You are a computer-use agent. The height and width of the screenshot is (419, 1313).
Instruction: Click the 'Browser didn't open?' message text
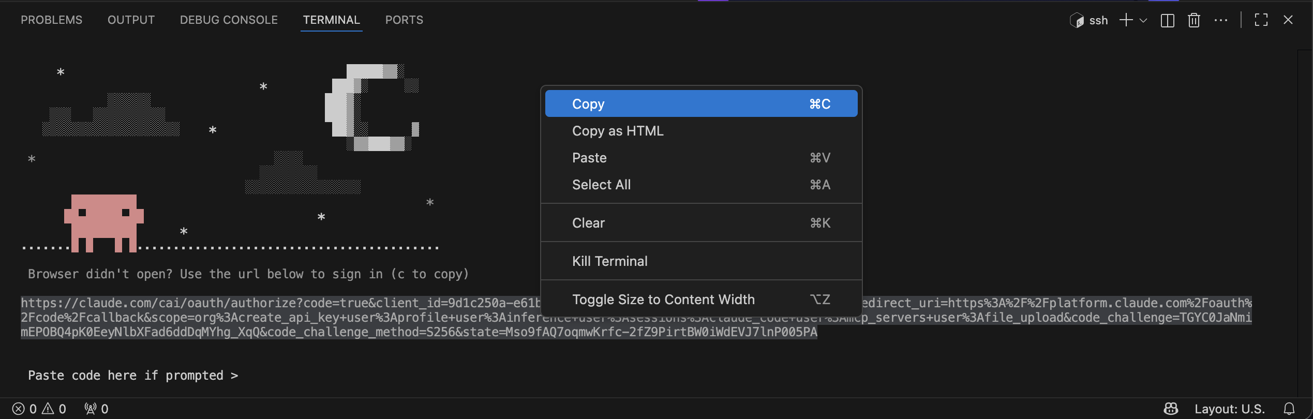pos(248,274)
